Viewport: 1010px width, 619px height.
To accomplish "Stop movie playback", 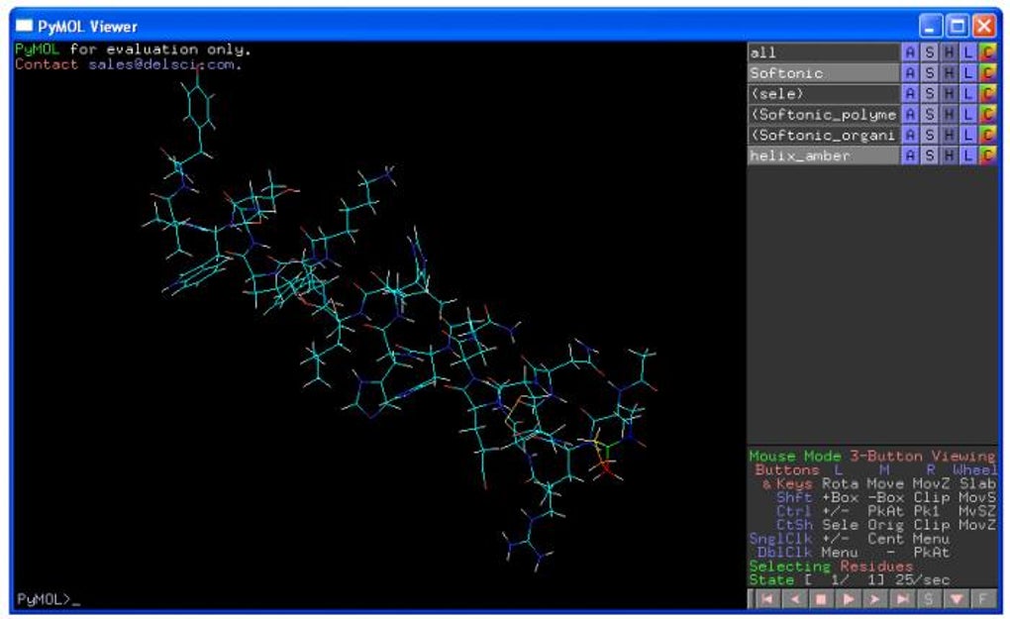I will [821, 599].
